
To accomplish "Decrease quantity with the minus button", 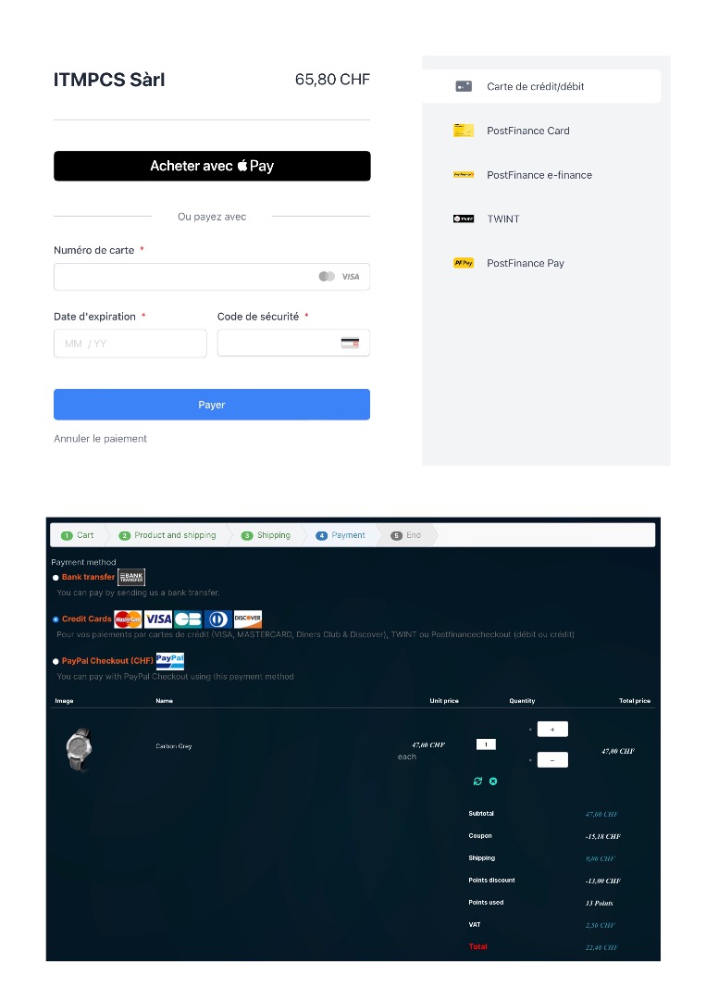I will tap(552, 759).
